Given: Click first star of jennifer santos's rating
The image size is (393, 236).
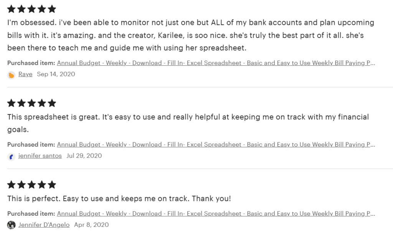Looking at the screenshot, I should pos(12,103).
